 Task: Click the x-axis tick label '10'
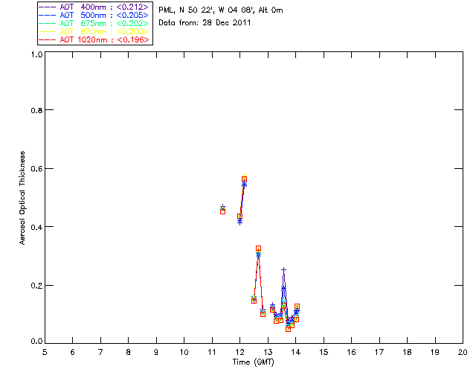[x=184, y=352]
